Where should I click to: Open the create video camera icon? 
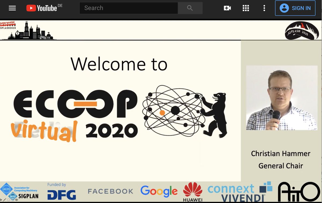[227, 8]
